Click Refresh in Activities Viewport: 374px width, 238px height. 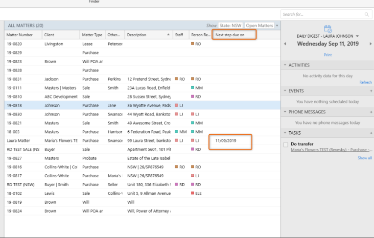[x=366, y=82]
